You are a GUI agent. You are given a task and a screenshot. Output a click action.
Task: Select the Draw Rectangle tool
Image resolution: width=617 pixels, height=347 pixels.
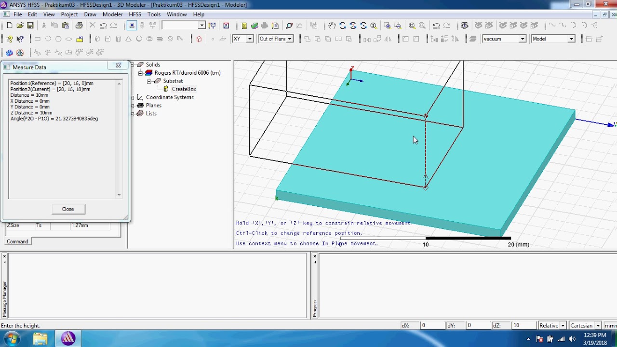click(38, 39)
